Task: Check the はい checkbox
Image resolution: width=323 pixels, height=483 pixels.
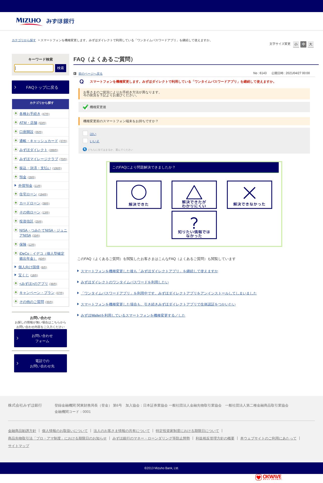Action: (x=85, y=133)
